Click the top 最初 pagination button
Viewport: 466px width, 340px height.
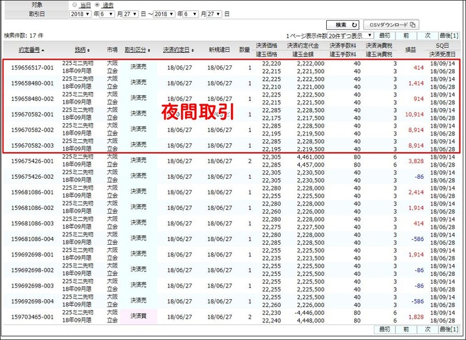384,36
